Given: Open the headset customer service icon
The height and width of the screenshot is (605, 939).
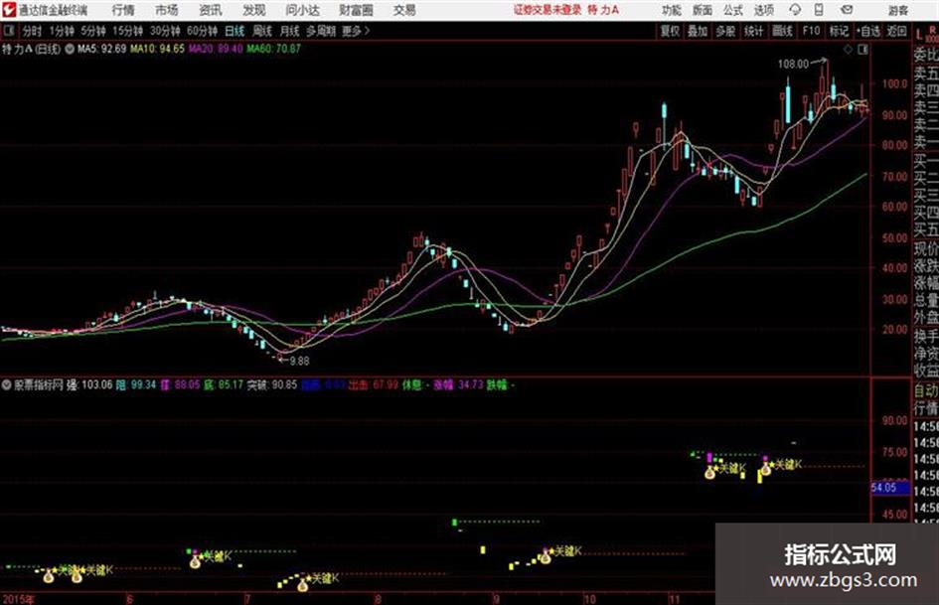Looking at the screenshot, I should point(795,10).
